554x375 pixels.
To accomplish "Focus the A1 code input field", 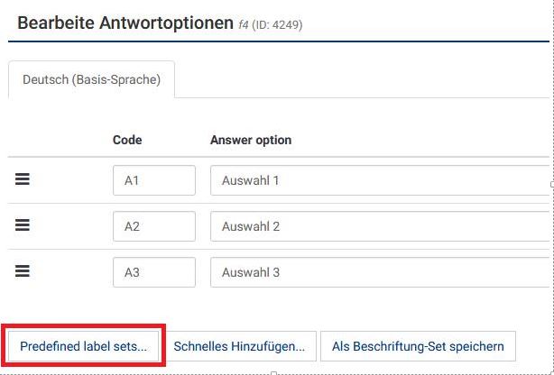I will [x=153, y=180].
